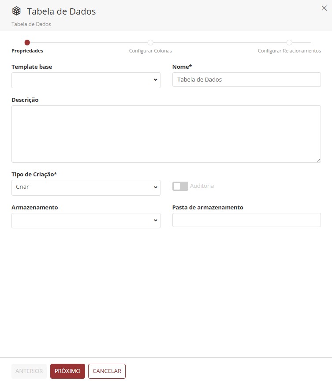Focus the Nome input field
The image size is (332, 384).
click(x=246, y=80)
